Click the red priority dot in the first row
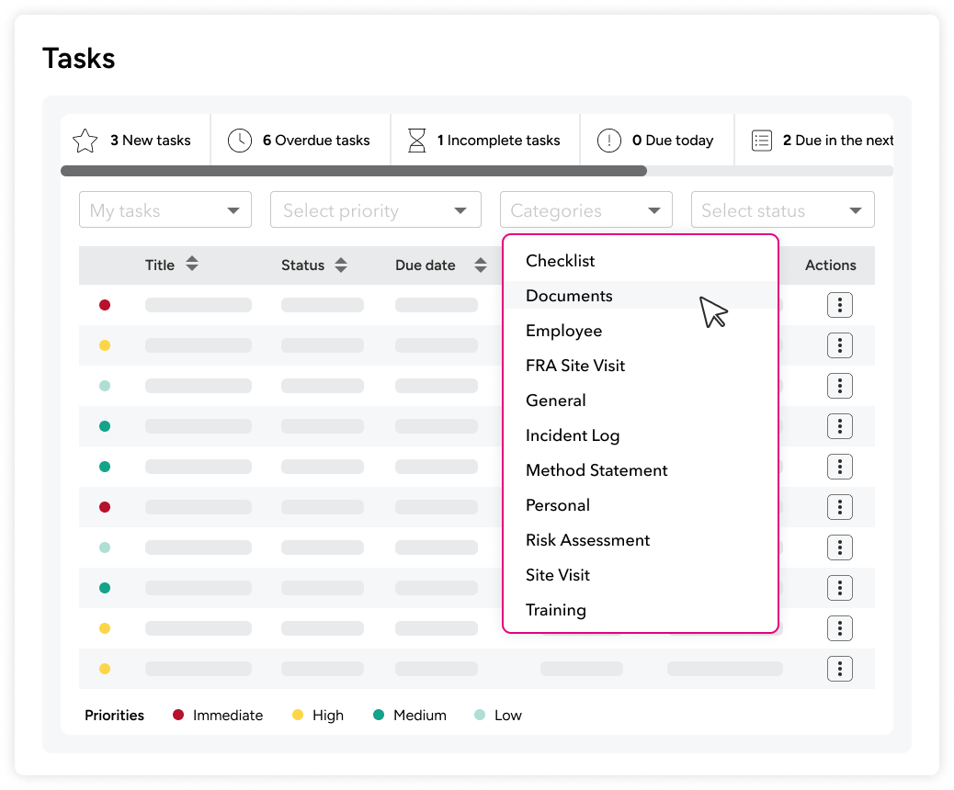The height and width of the screenshot is (790, 954). tap(105, 305)
